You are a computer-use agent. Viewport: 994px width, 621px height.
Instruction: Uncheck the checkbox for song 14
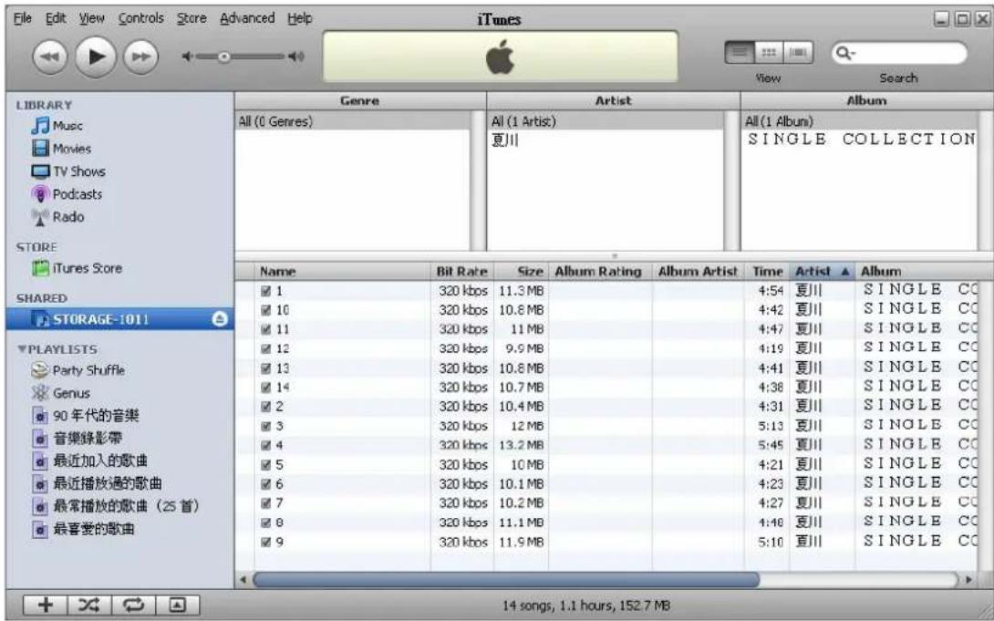click(266, 388)
